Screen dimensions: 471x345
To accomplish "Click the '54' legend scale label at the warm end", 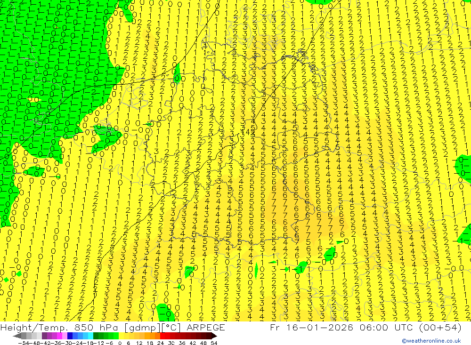I will 214,343.
